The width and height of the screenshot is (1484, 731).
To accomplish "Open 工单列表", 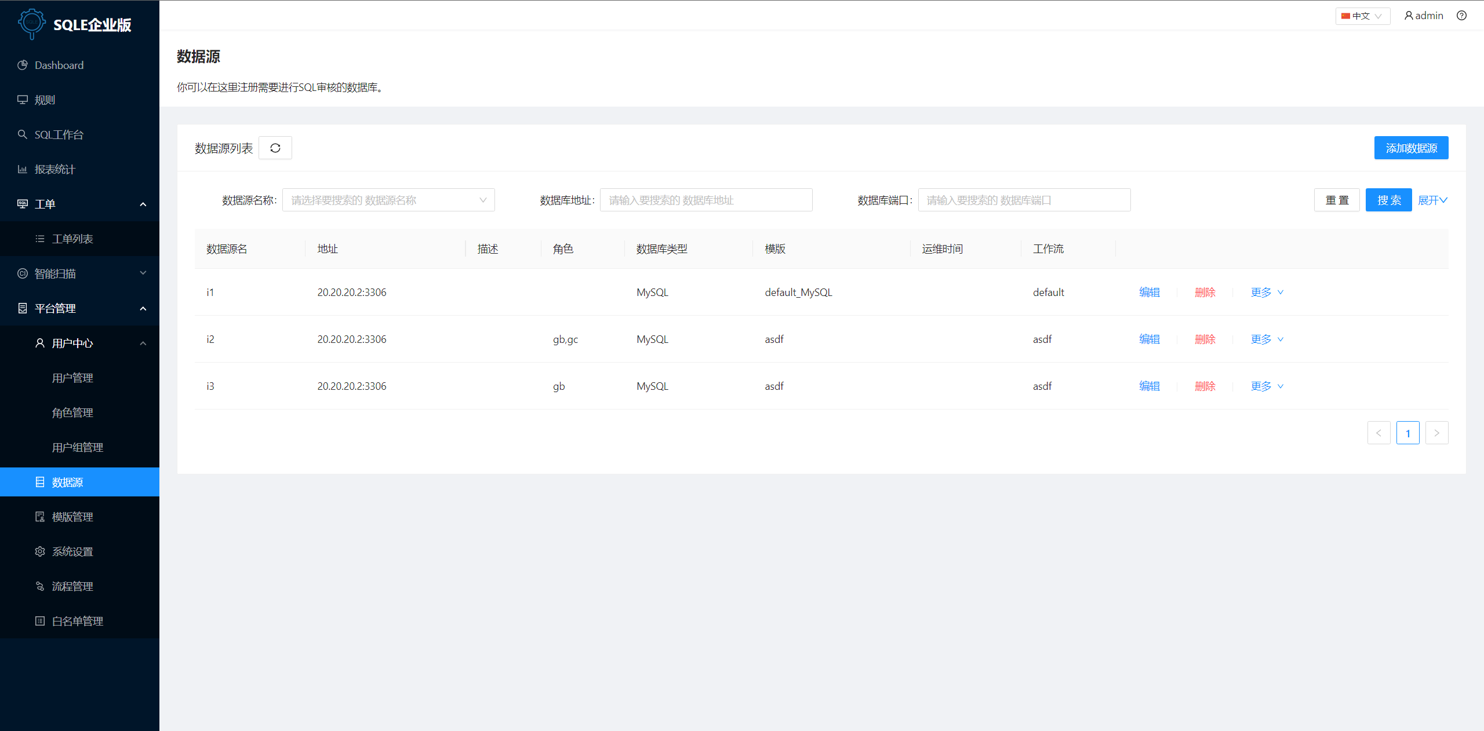I will point(79,239).
